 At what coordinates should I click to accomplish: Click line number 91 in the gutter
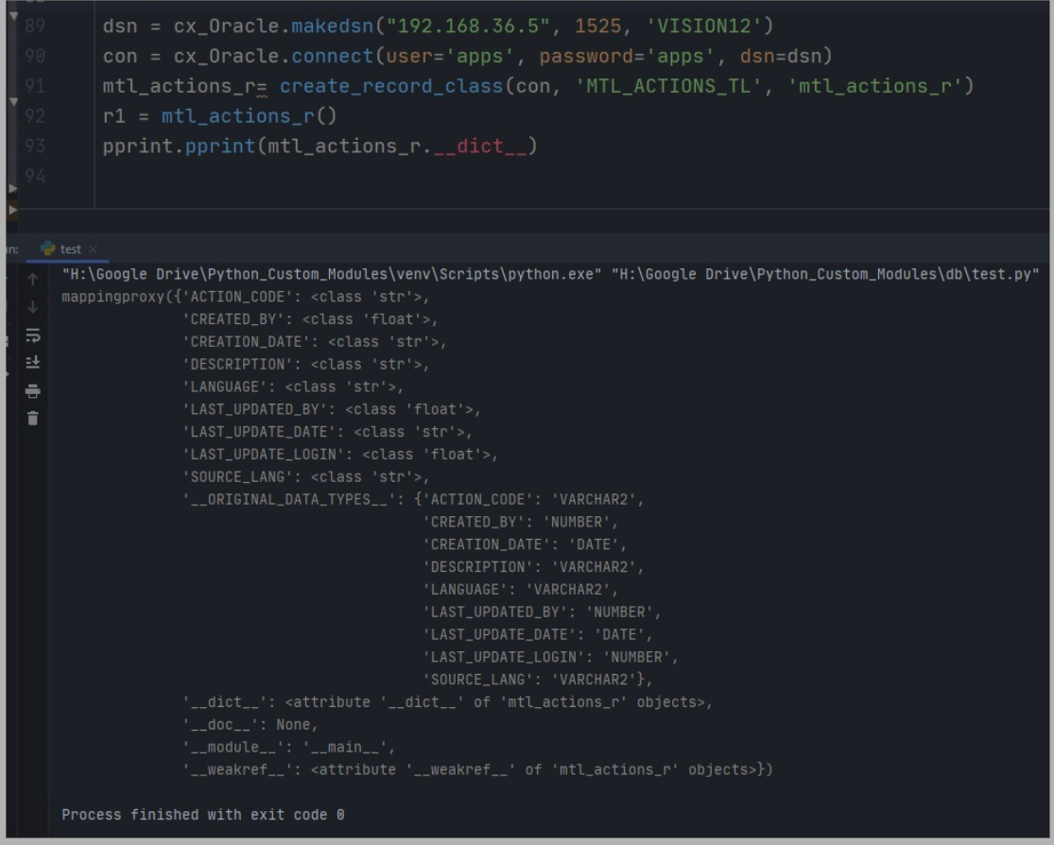[x=33, y=86]
